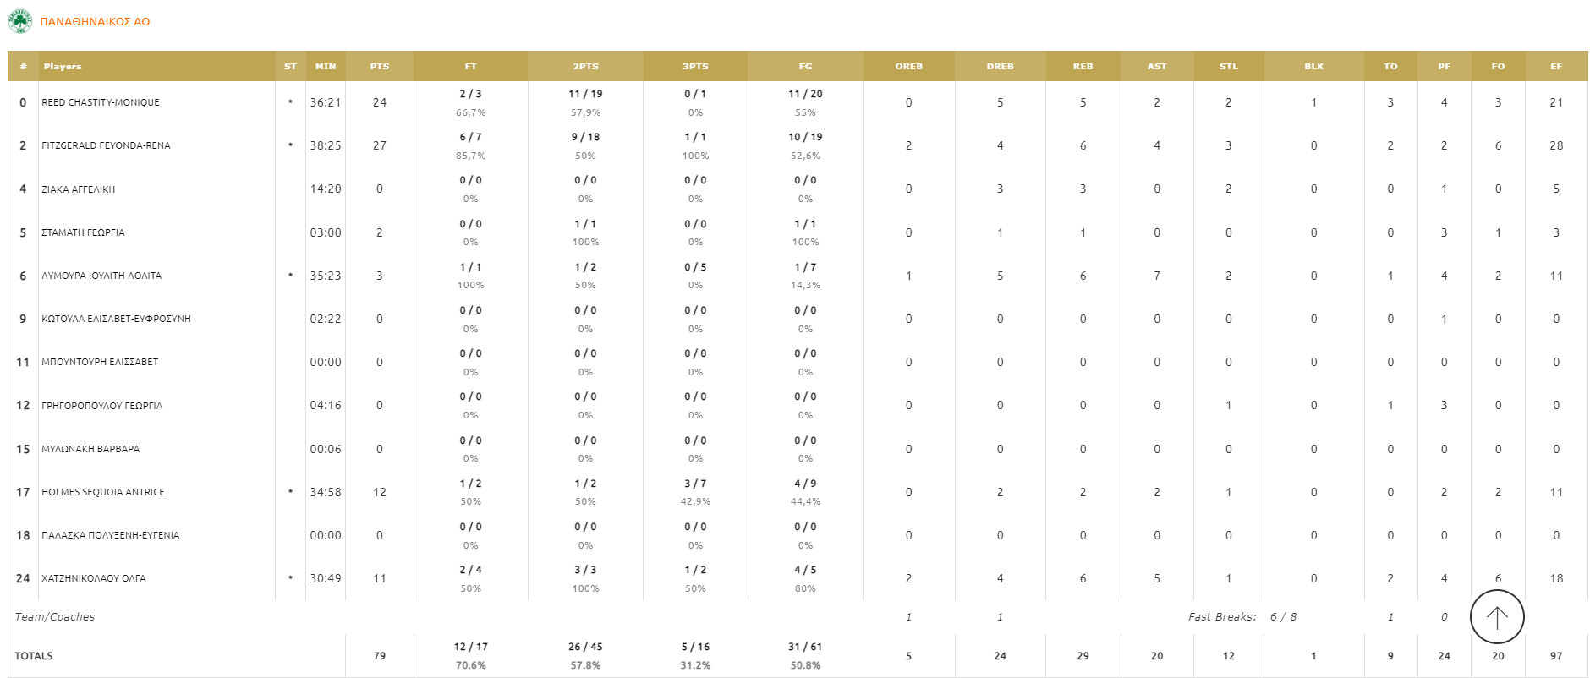Sort table by the PTS column header

380,66
